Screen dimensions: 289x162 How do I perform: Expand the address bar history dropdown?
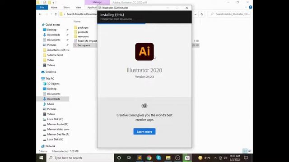point(196,14)
